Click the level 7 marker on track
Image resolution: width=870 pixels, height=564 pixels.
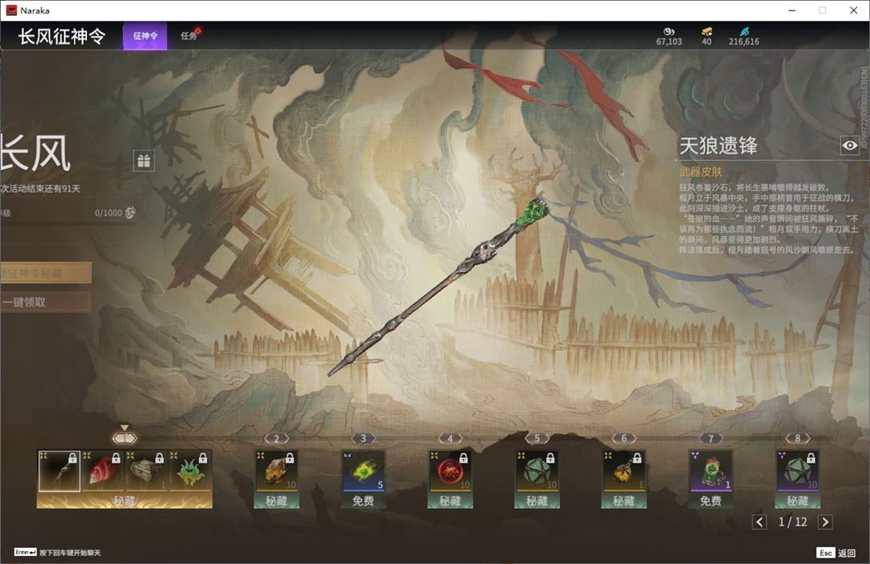(711, 438)
